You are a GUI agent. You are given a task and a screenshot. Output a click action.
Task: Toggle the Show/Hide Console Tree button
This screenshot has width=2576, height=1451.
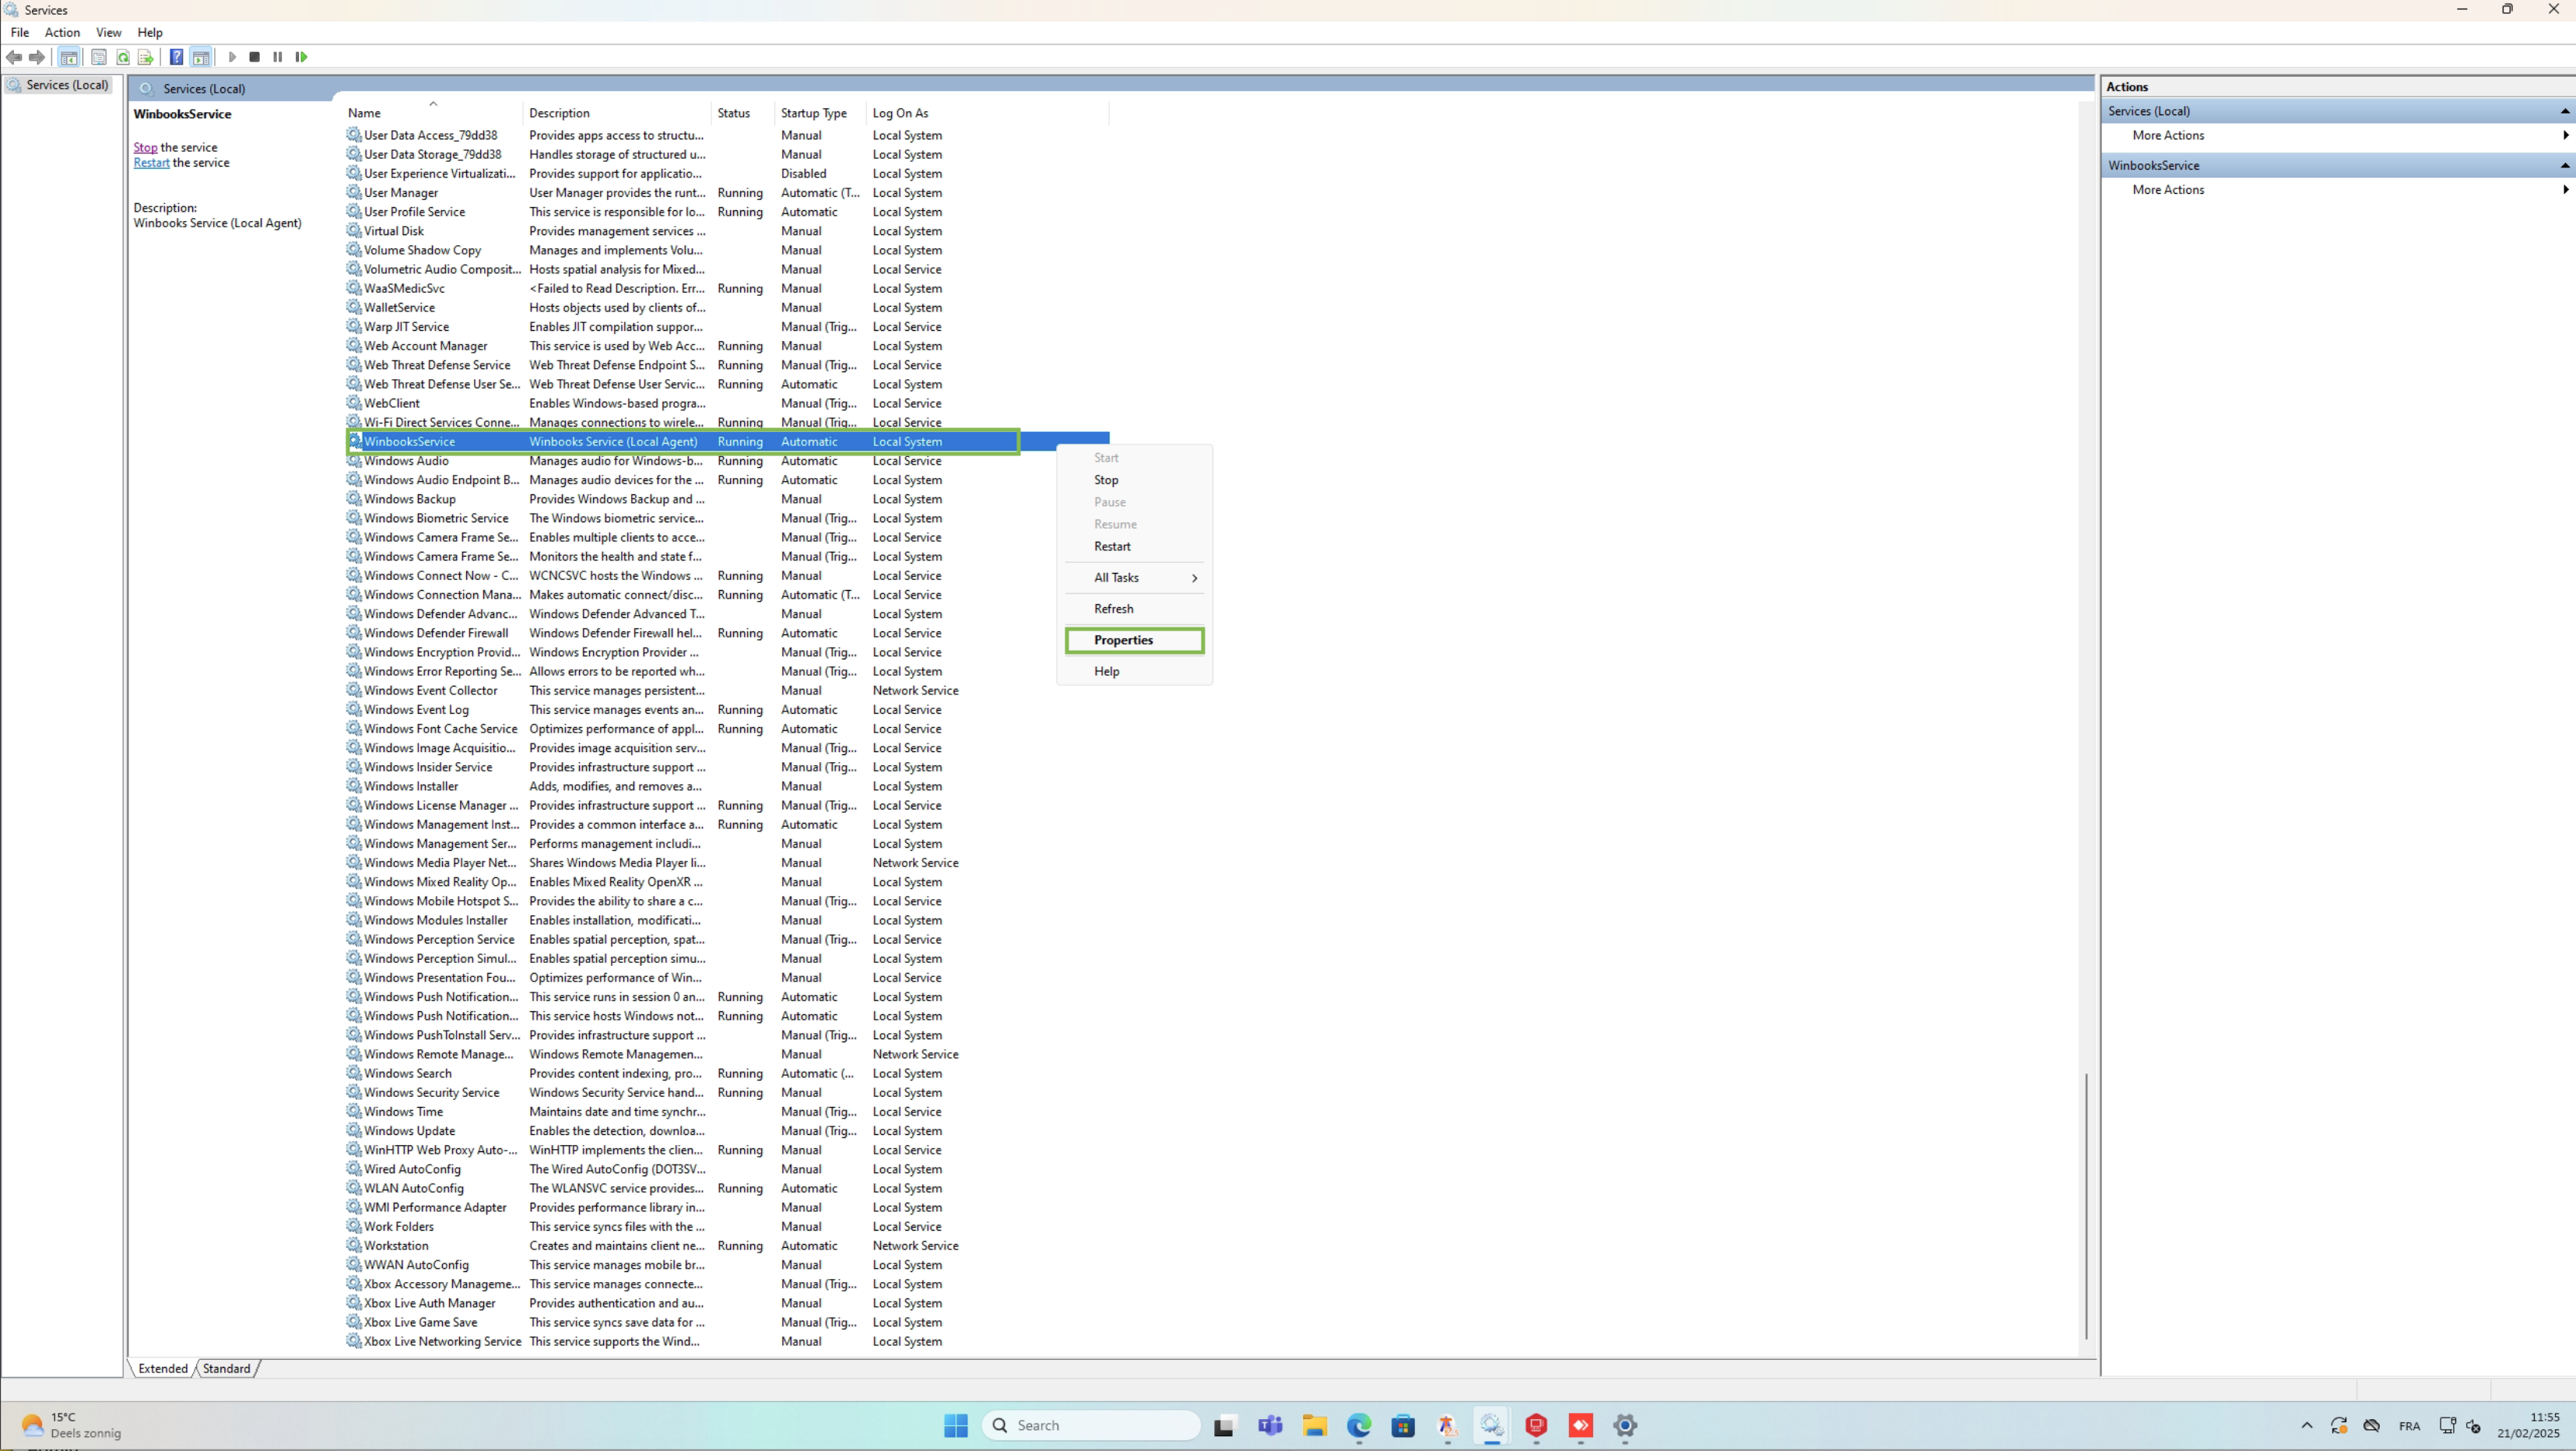click(69, 57)
